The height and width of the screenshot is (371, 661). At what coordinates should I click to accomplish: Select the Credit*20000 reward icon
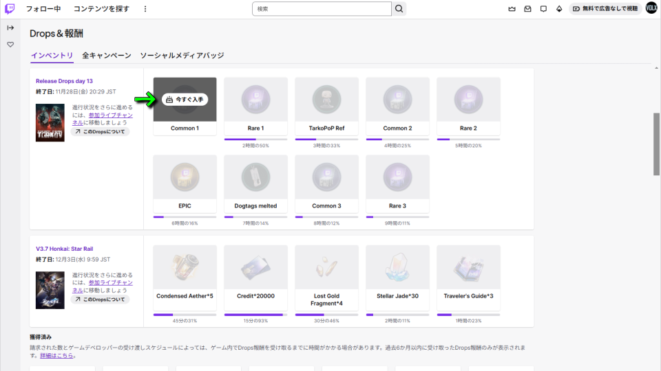[256, 267]
